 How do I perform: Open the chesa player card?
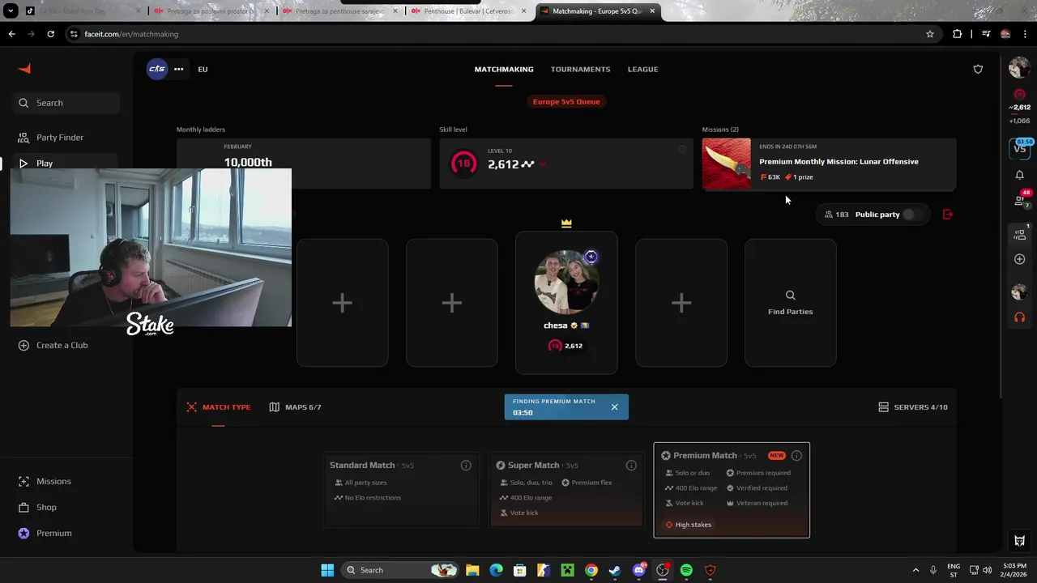(566, 303)
